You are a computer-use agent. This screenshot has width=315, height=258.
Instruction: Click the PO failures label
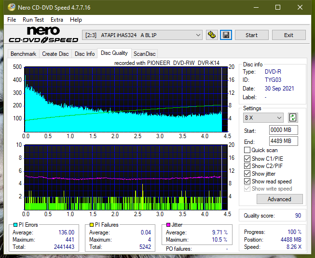point(179,249)
